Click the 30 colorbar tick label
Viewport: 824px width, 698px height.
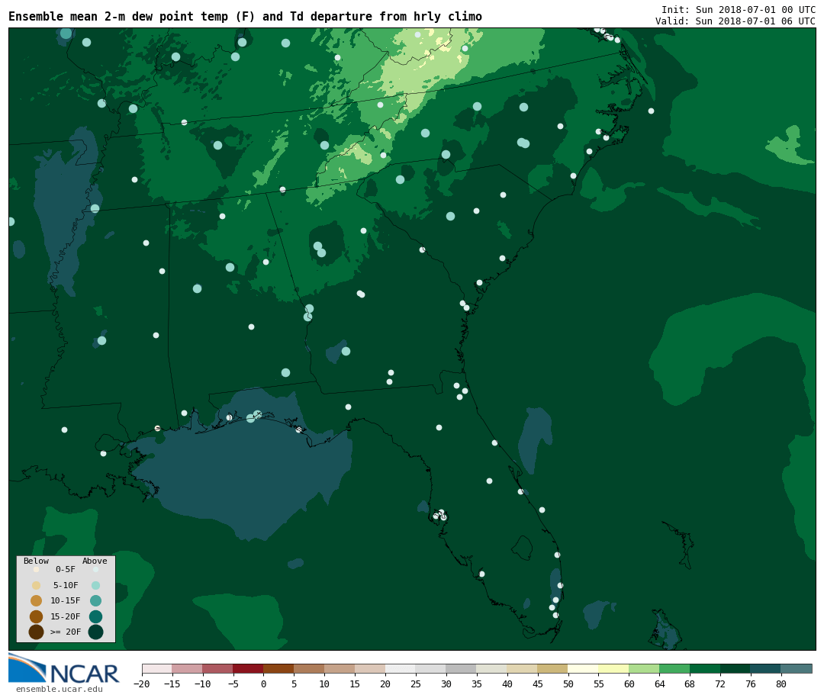[x=446, y=684]
